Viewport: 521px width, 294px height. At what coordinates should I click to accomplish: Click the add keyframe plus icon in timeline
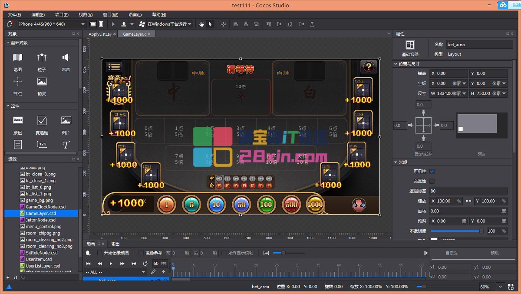pos(164,272)
